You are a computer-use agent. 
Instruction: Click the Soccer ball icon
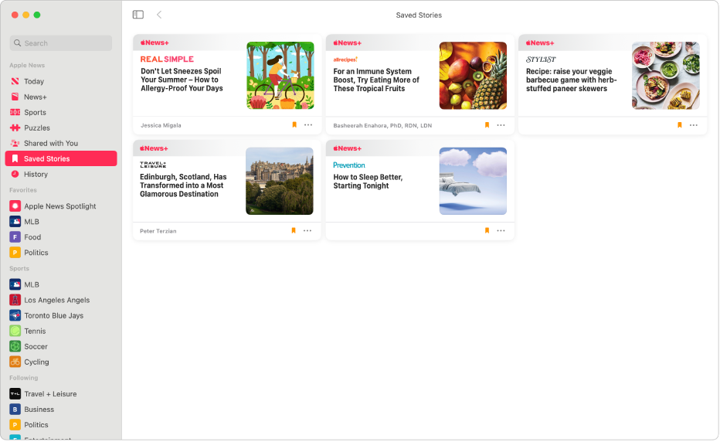pyautogui.click(x=15, y=347)
